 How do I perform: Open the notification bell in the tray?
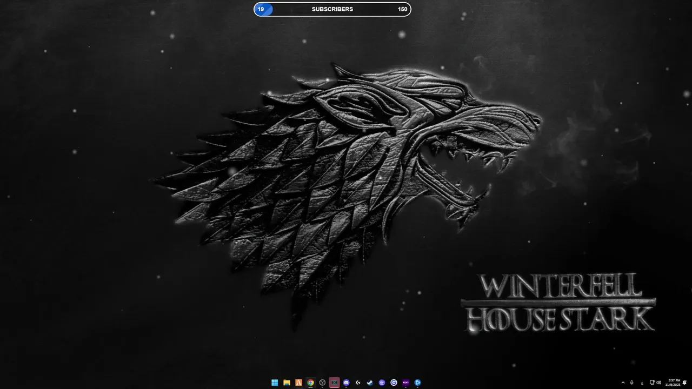tap(684, 383)
